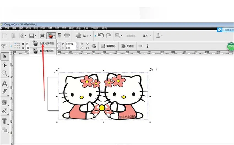Select the arrow pointer tool
Viewport: 234px width, 145px height.
tap(5, 56)
